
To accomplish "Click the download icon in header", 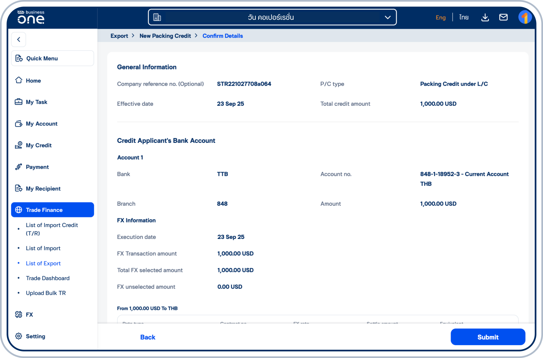I will click(485, 17).
